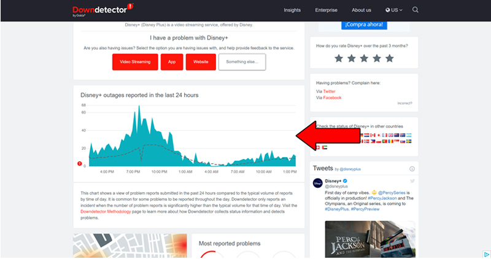The image size is (491, 259).
Task: Click the Something else... button
Action: tap(242, 62)
